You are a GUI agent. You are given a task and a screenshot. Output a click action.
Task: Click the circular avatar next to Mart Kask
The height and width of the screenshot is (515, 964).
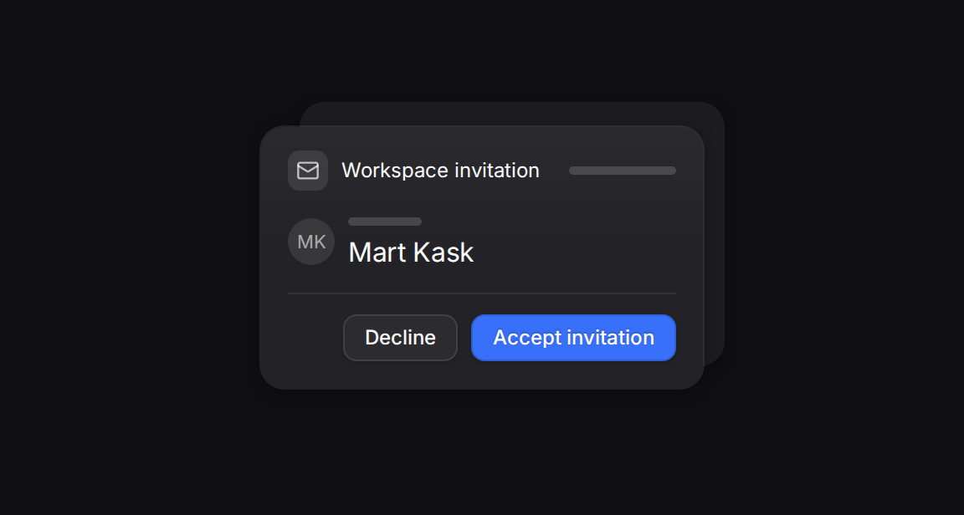click(311, 242)
